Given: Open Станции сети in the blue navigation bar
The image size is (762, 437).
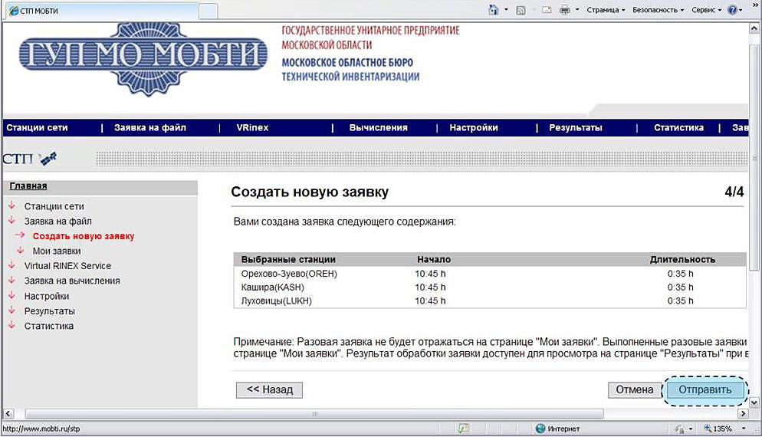Looking at the screenshot, I should [x=37, y=128].
